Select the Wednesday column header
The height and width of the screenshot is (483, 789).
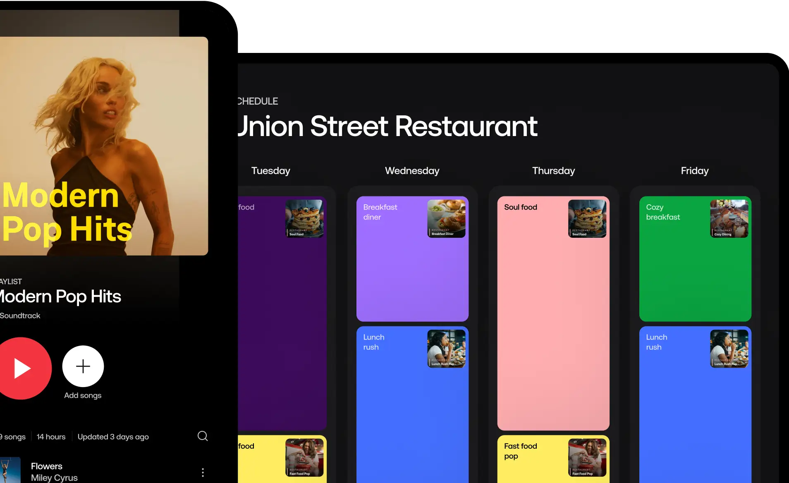412,171
